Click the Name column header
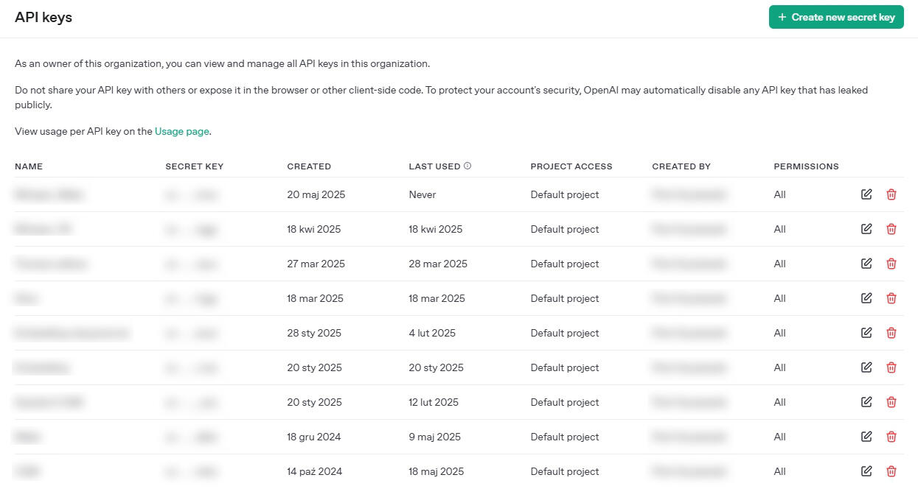This screenshot has width=918, height=500. pyautogui.click(x=29, y=166)
